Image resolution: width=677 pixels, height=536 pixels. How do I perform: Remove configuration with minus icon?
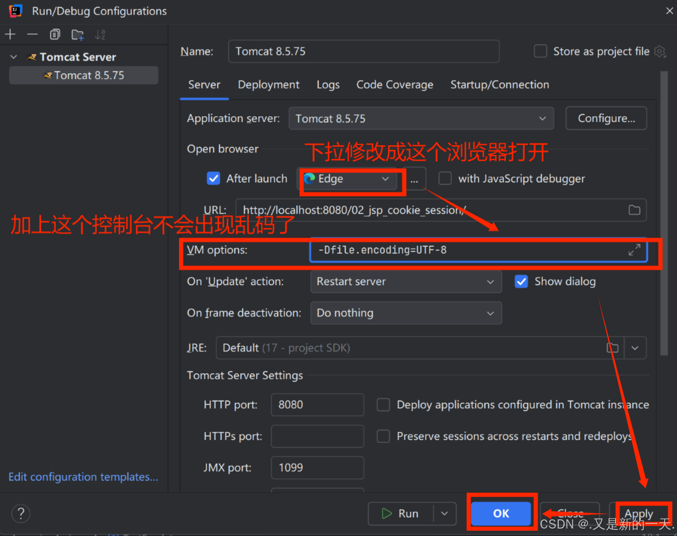point(32,34)
